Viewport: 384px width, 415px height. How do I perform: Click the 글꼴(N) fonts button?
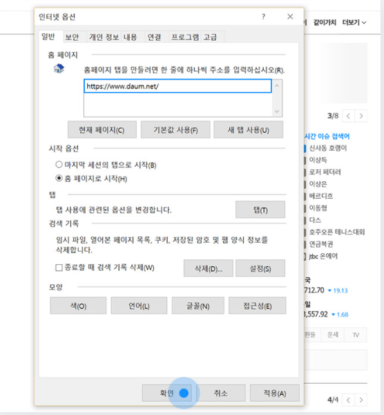(198, 306)
